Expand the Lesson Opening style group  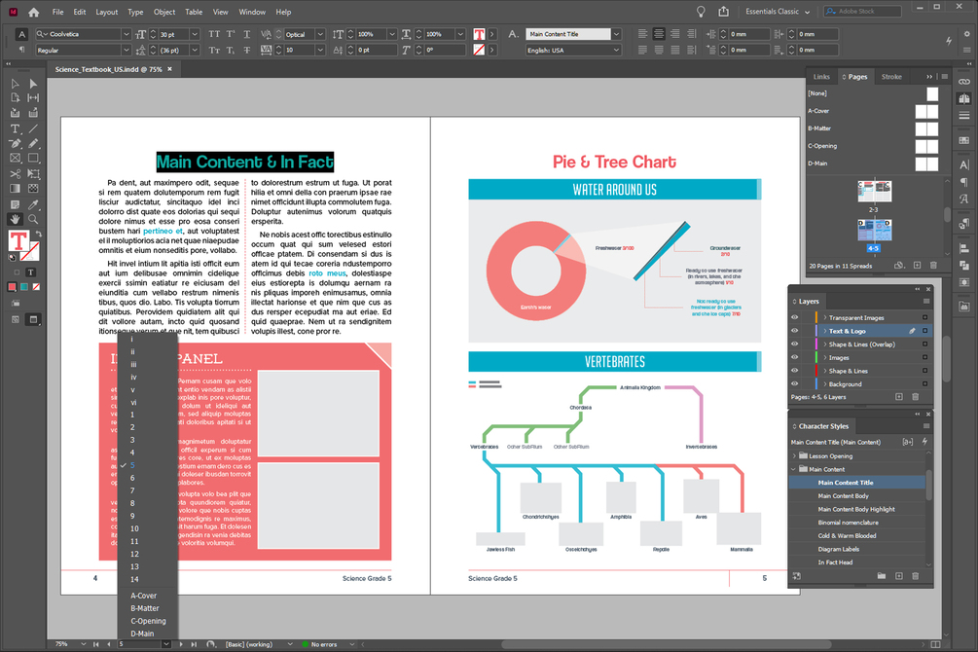tap(794, 456)
